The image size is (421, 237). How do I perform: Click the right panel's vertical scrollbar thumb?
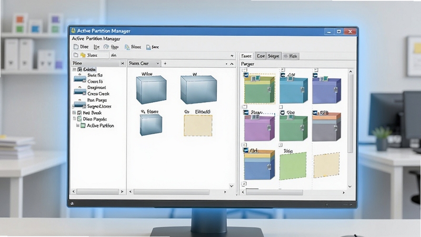pos(350,114)
